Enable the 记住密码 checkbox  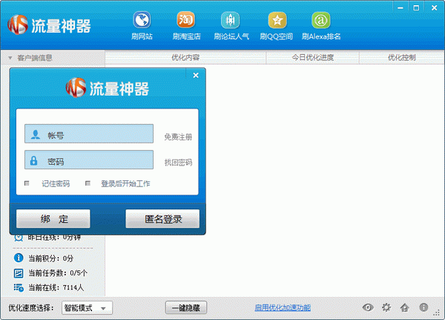(x=27, y=183)
